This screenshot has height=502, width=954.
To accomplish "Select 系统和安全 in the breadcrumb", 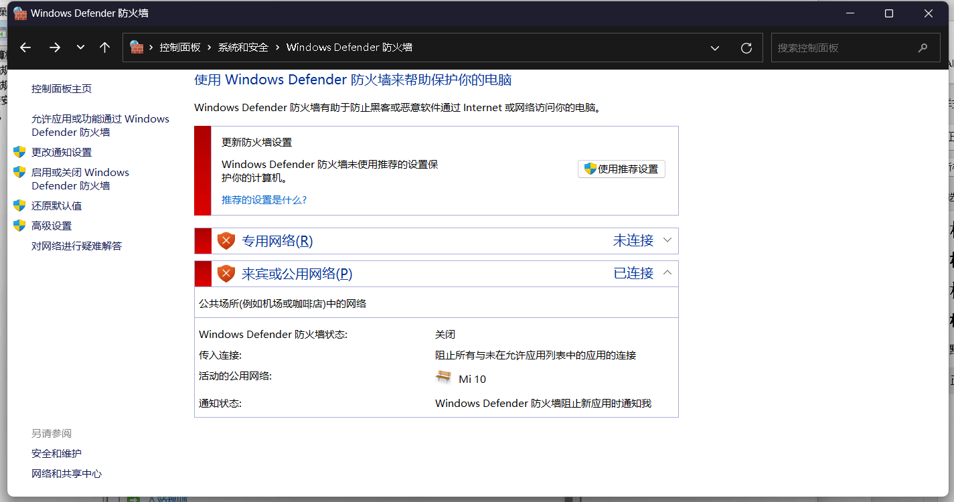I will click(x=243, y=48).
